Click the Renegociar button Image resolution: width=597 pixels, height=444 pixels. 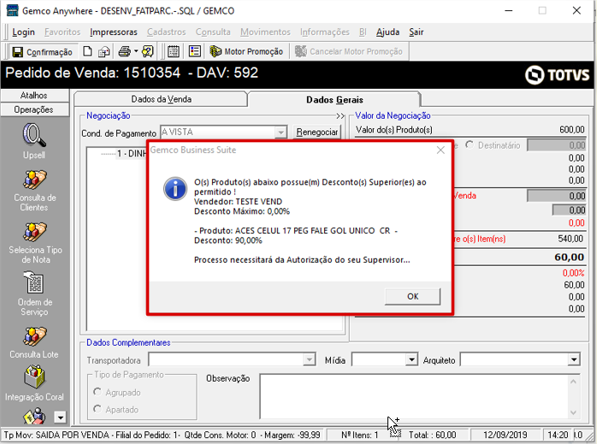click(316, 132)
